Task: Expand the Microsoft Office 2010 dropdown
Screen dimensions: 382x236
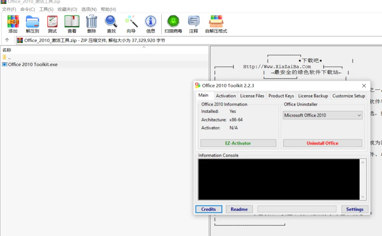Action: click(323, 115)
